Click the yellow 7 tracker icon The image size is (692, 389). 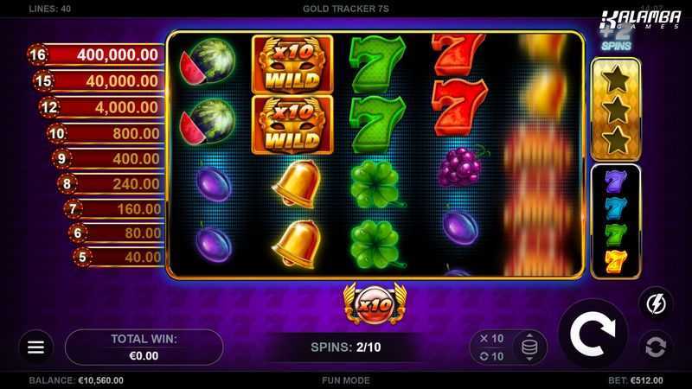616,262
